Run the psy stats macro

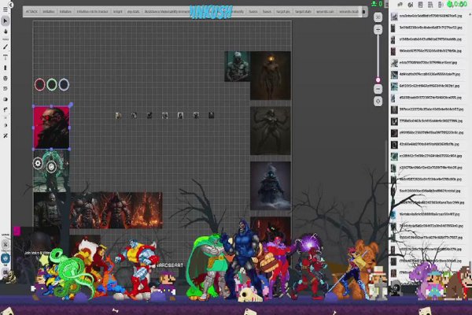point(134,12)
